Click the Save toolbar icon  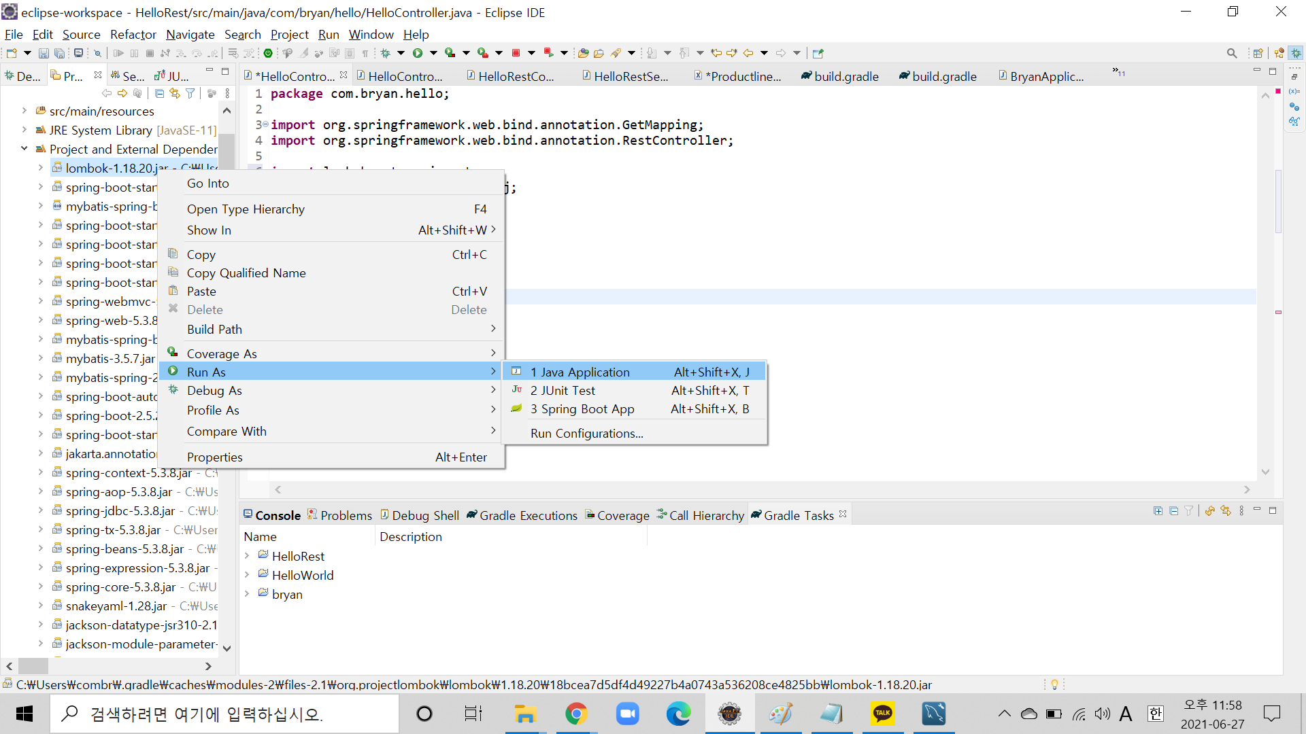click(x=43, y=53)
